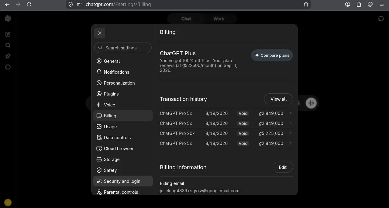
Task: Go back in the browser
Action: pyautogui.click(x=7, y=4)
